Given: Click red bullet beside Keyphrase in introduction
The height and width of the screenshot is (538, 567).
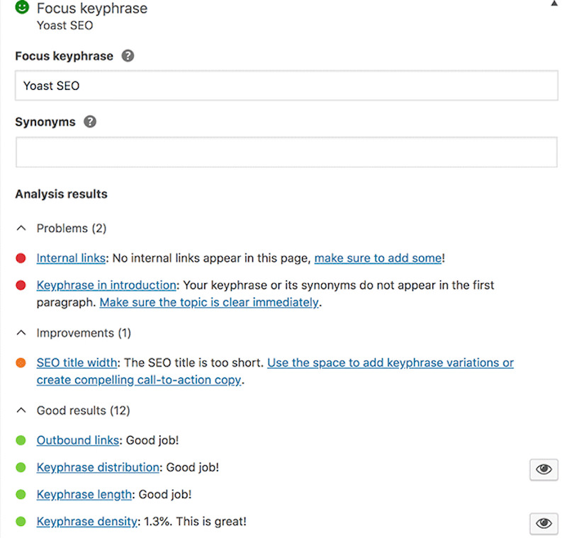Looking at the screenshot, I should pos(21,285).
